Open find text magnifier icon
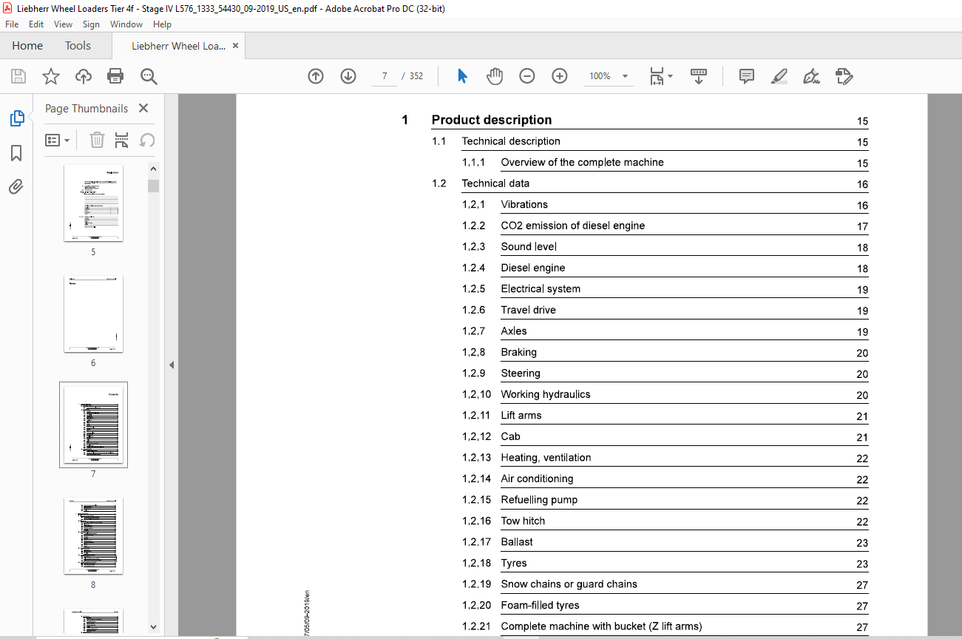Viewport: 962px width, 639px height. click(149, 76)
